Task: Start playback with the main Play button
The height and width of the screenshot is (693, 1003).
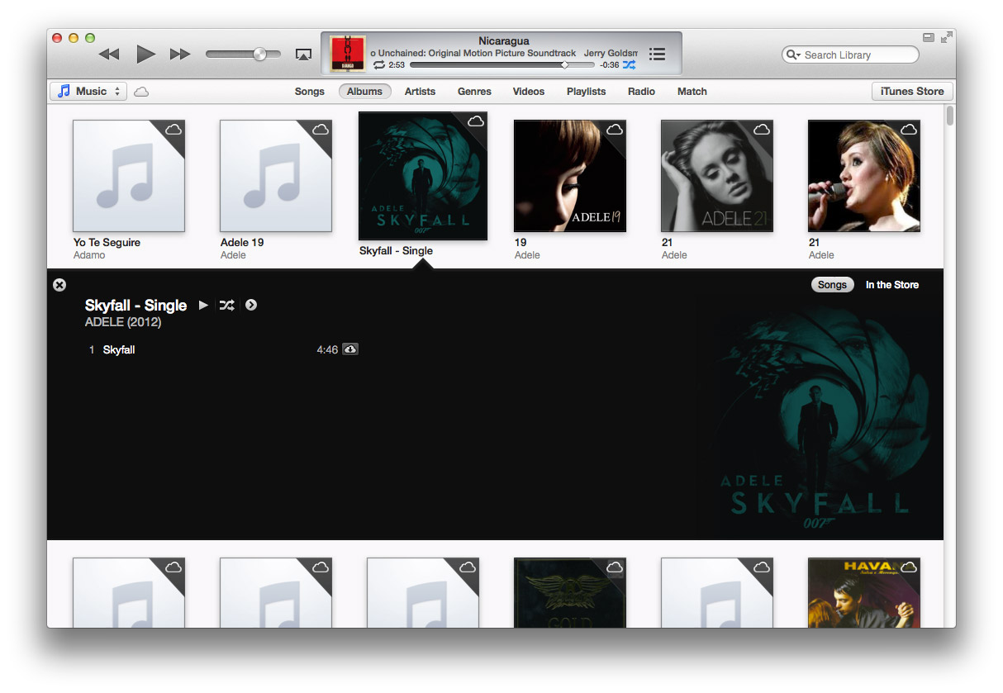Action: (146, 55)
